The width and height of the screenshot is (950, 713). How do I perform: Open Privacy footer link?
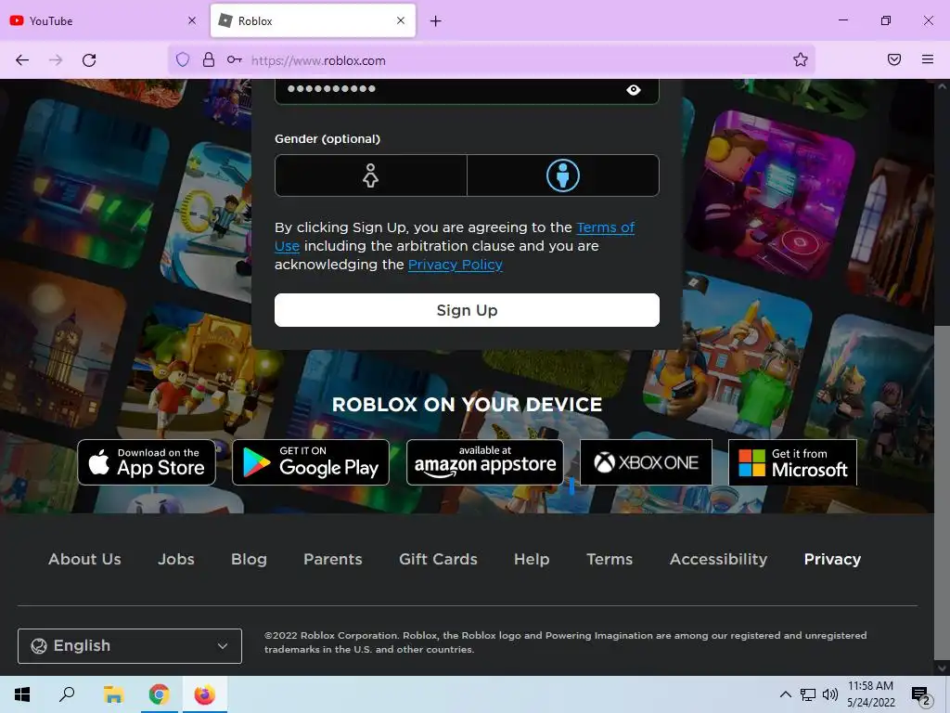pos(832,559)
